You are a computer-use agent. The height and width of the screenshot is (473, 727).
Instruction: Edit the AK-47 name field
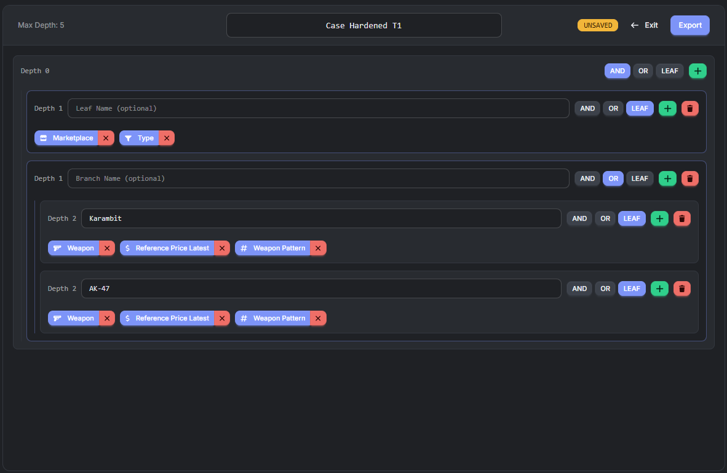[x=321, y=288]
